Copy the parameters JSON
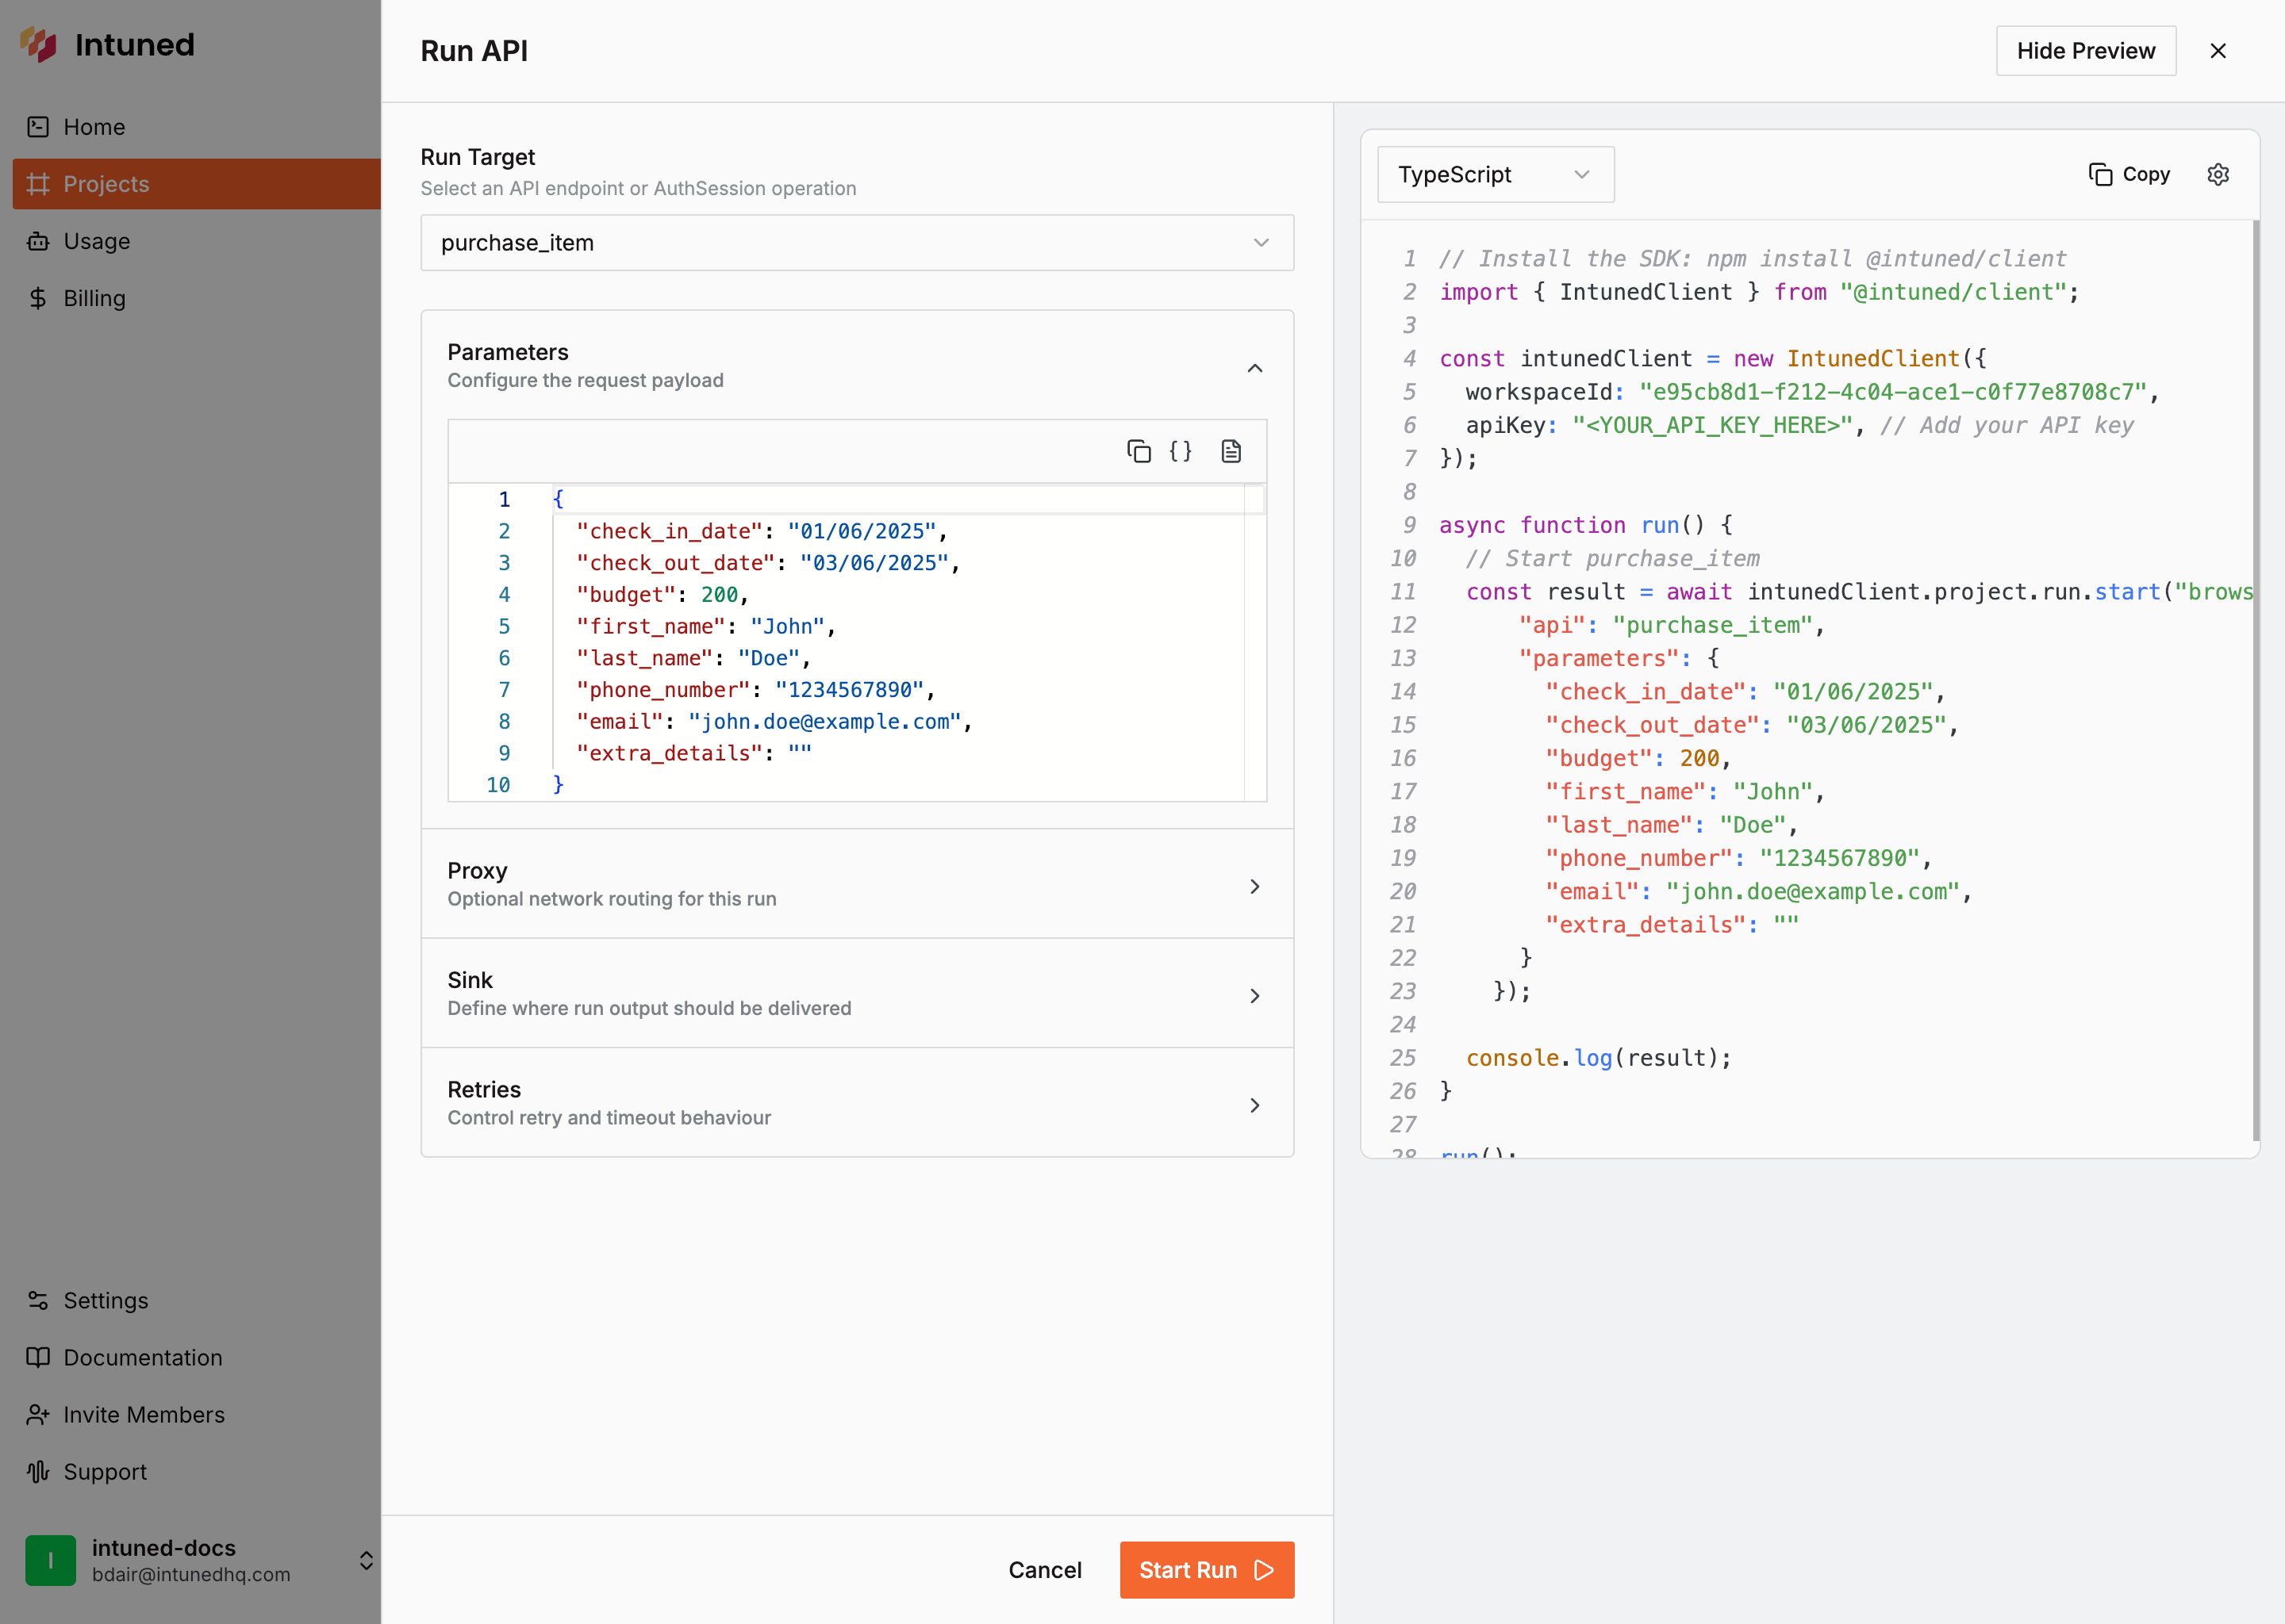 [1139, 451]
